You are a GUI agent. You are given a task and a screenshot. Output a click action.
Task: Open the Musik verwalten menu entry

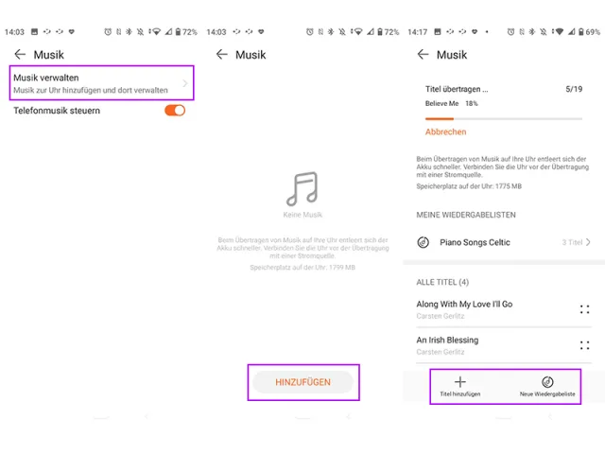[95, 83]
